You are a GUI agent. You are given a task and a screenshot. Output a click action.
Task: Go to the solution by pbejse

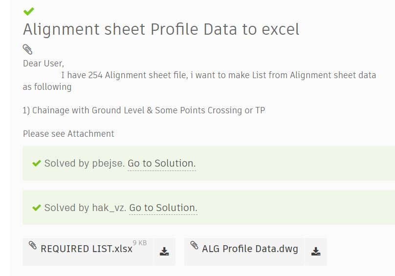click(161, 163)
